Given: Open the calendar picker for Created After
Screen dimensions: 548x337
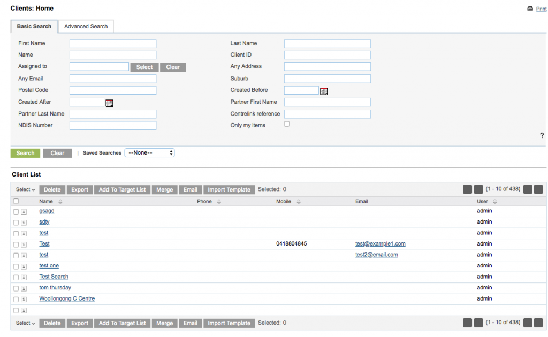Looking at the screenshot, I should (109, 102).
